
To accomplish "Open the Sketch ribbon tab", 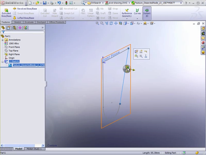I will (x=18, y=22).
